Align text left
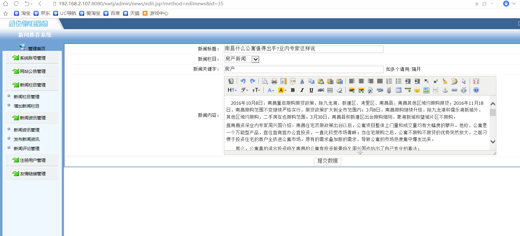This screenshot has width=520, height=236. click(352, 81)
